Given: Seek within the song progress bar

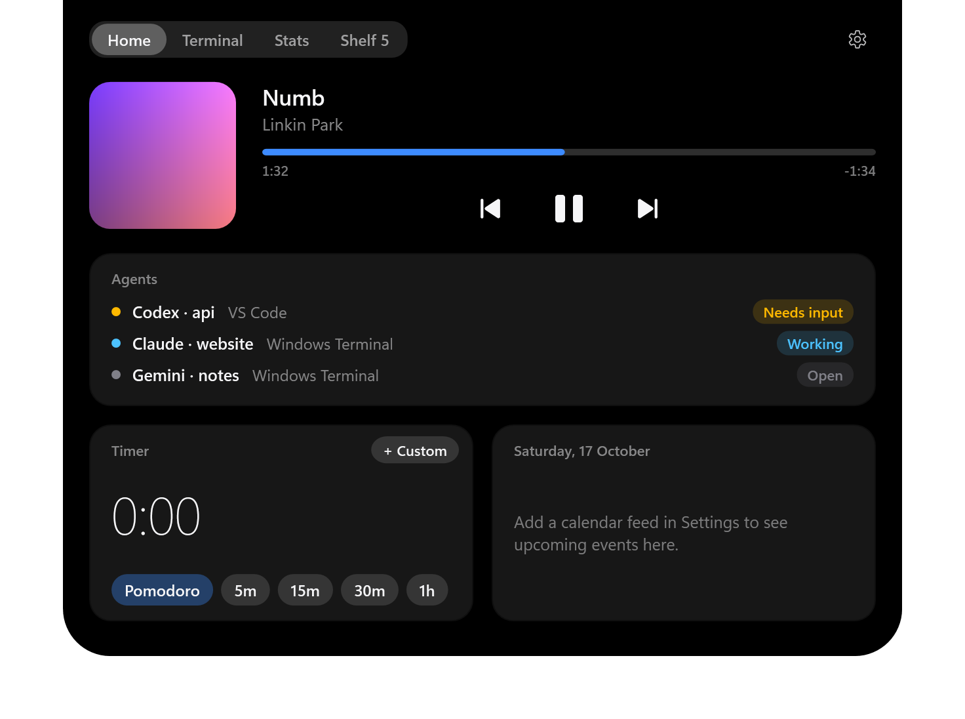Looking at the screenshot, I should 569,152.
